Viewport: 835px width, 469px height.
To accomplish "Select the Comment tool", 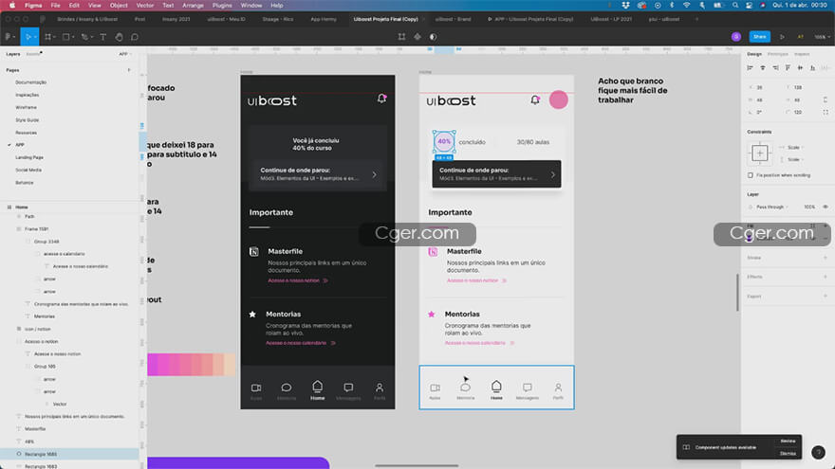I will (x=135, y=37).
